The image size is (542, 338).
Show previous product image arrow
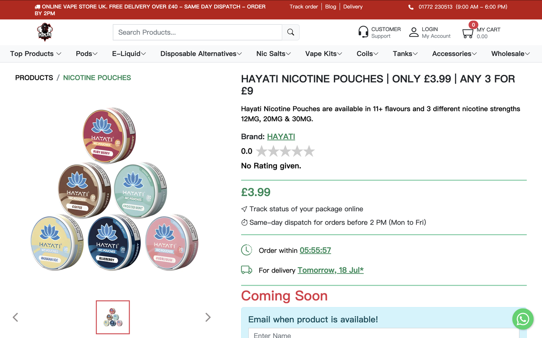pos(15,317)
